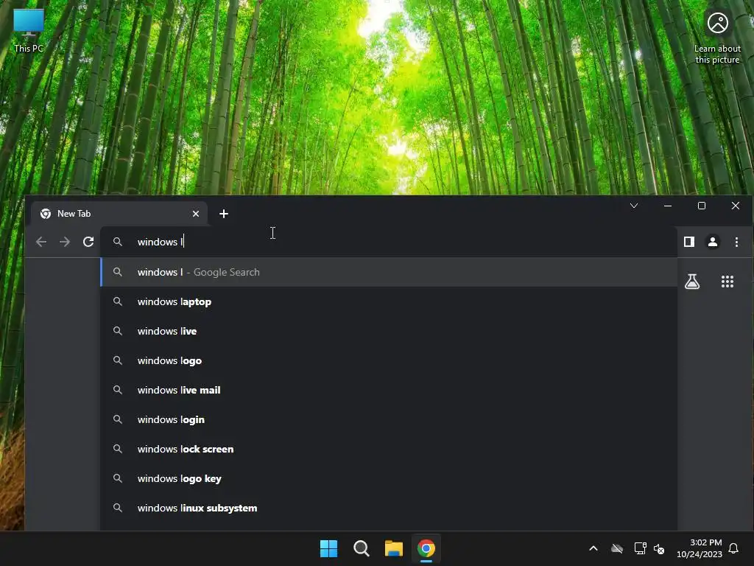Open the Chrome three-dot menu
This screenshot has height=566, width=754.
(736, 242)
